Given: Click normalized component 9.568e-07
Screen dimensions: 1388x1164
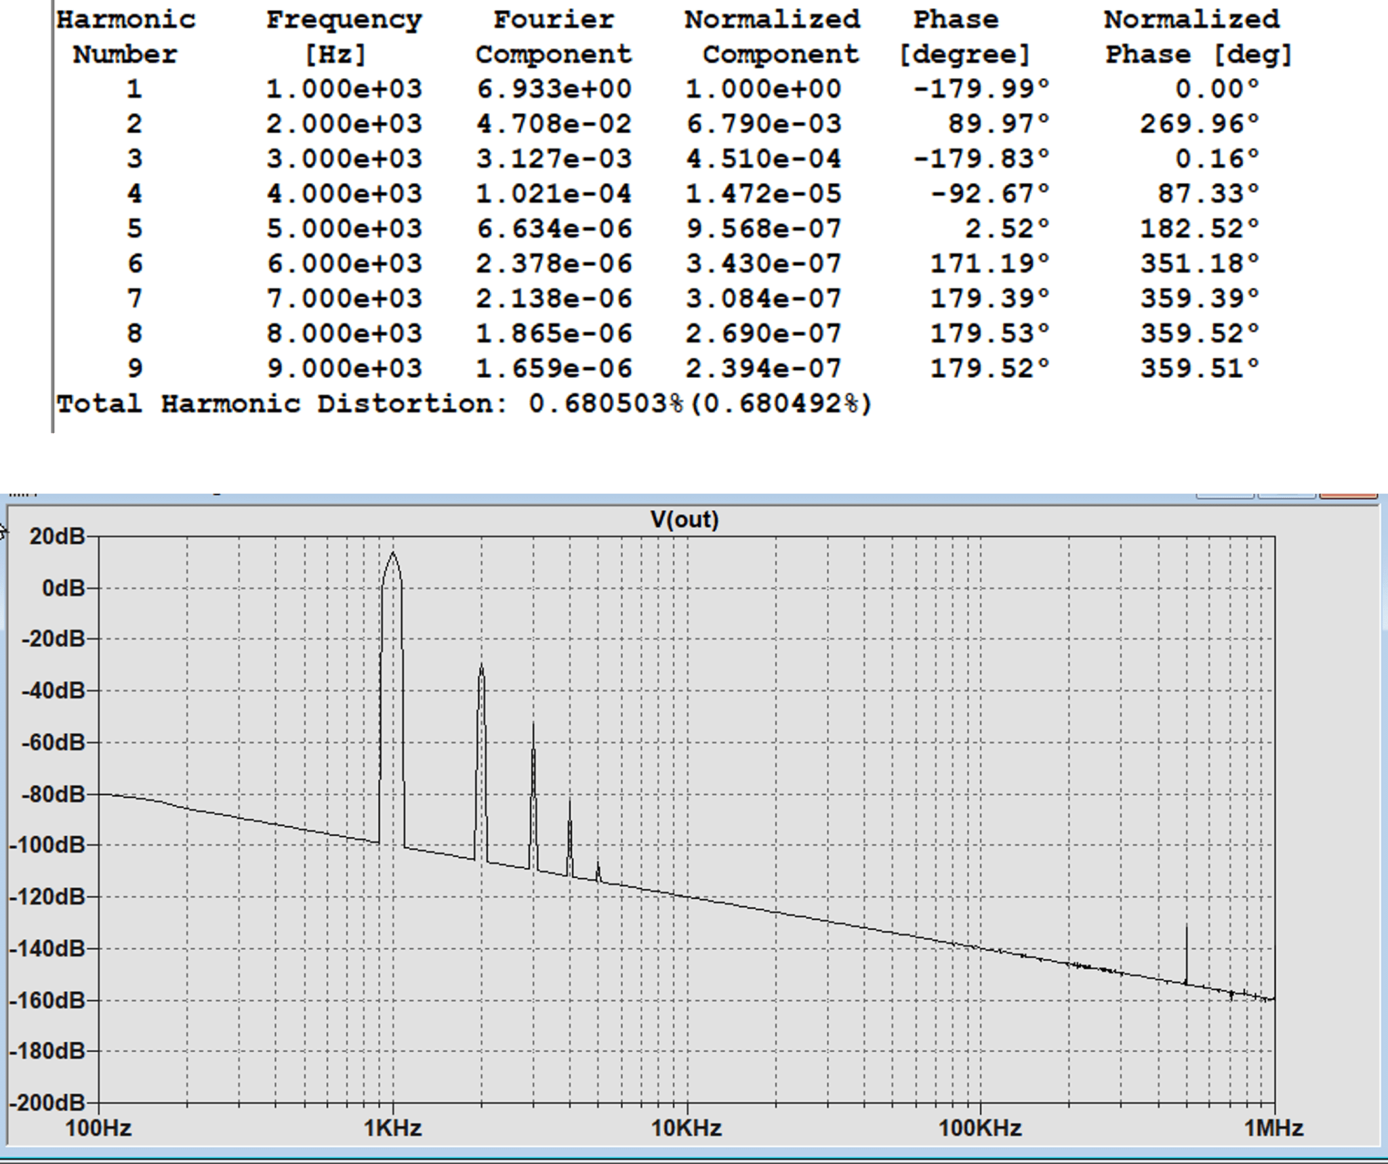Looking at the screenshot, I should 764,228.
